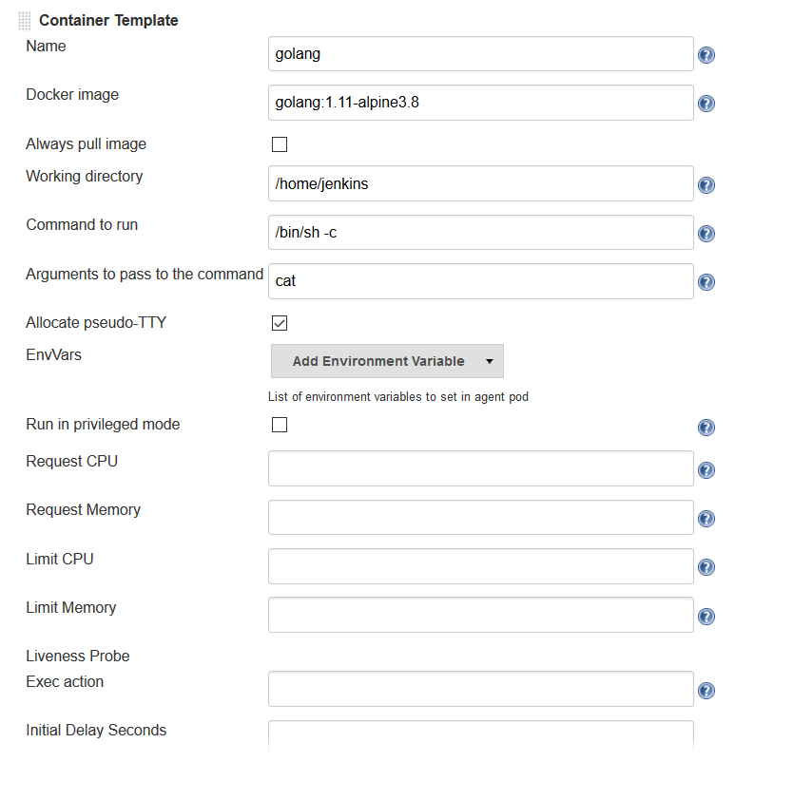Open help for Limit Memory field
Image resolution: width=793 pixels, height=800 pixels.
[x=706, y=616]
